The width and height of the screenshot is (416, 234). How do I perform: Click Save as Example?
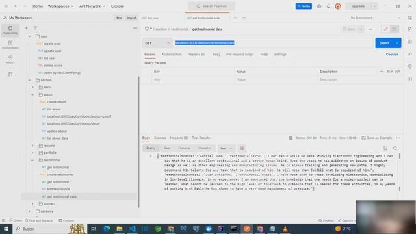(x=377, y=138)
